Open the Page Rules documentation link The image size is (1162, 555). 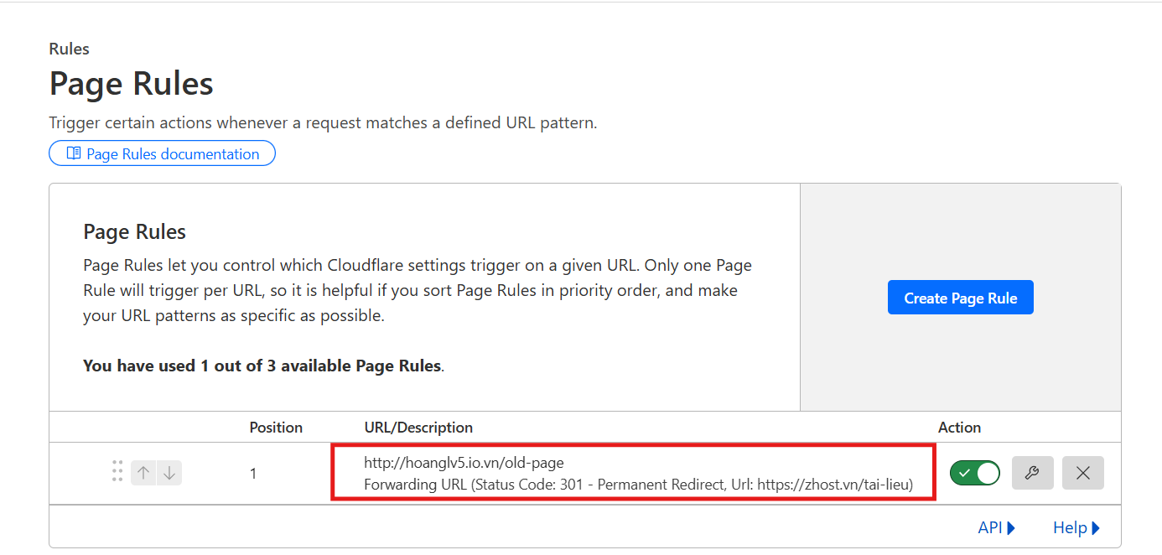(173, 153)
